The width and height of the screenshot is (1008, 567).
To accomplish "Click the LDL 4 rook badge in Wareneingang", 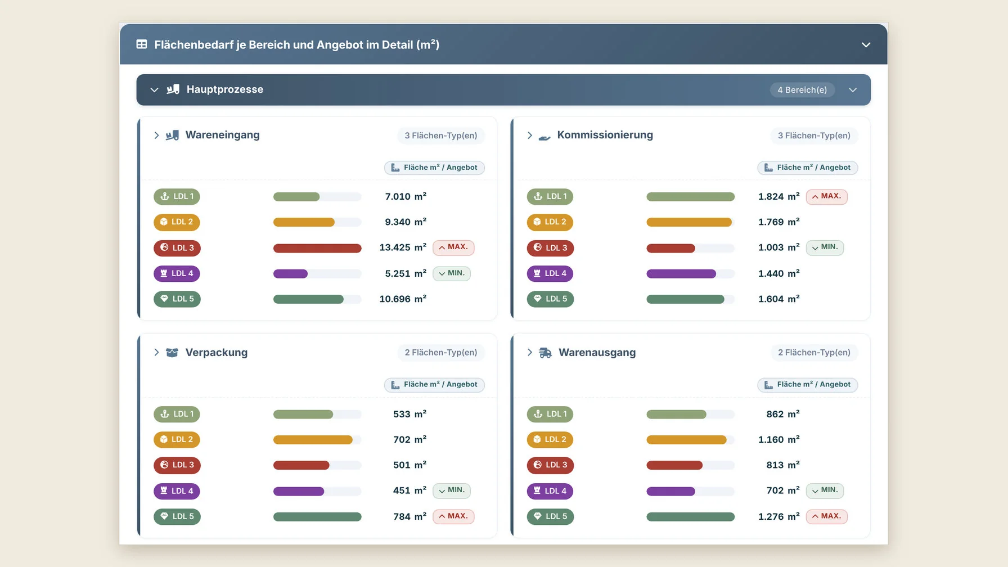I will [x=177, y=273].
